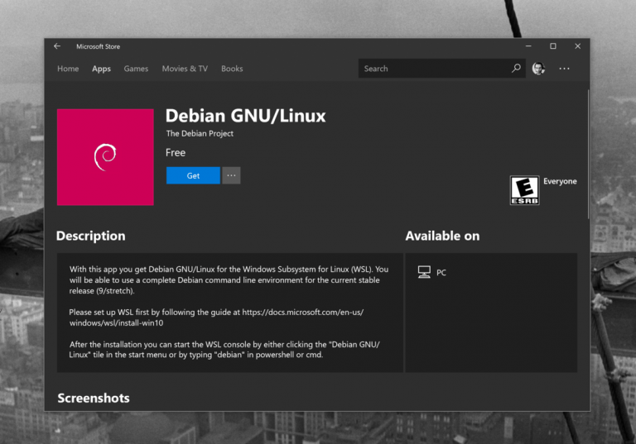
Task: Click the "release (9/stretch)." text line
Action: click(102, 291)
